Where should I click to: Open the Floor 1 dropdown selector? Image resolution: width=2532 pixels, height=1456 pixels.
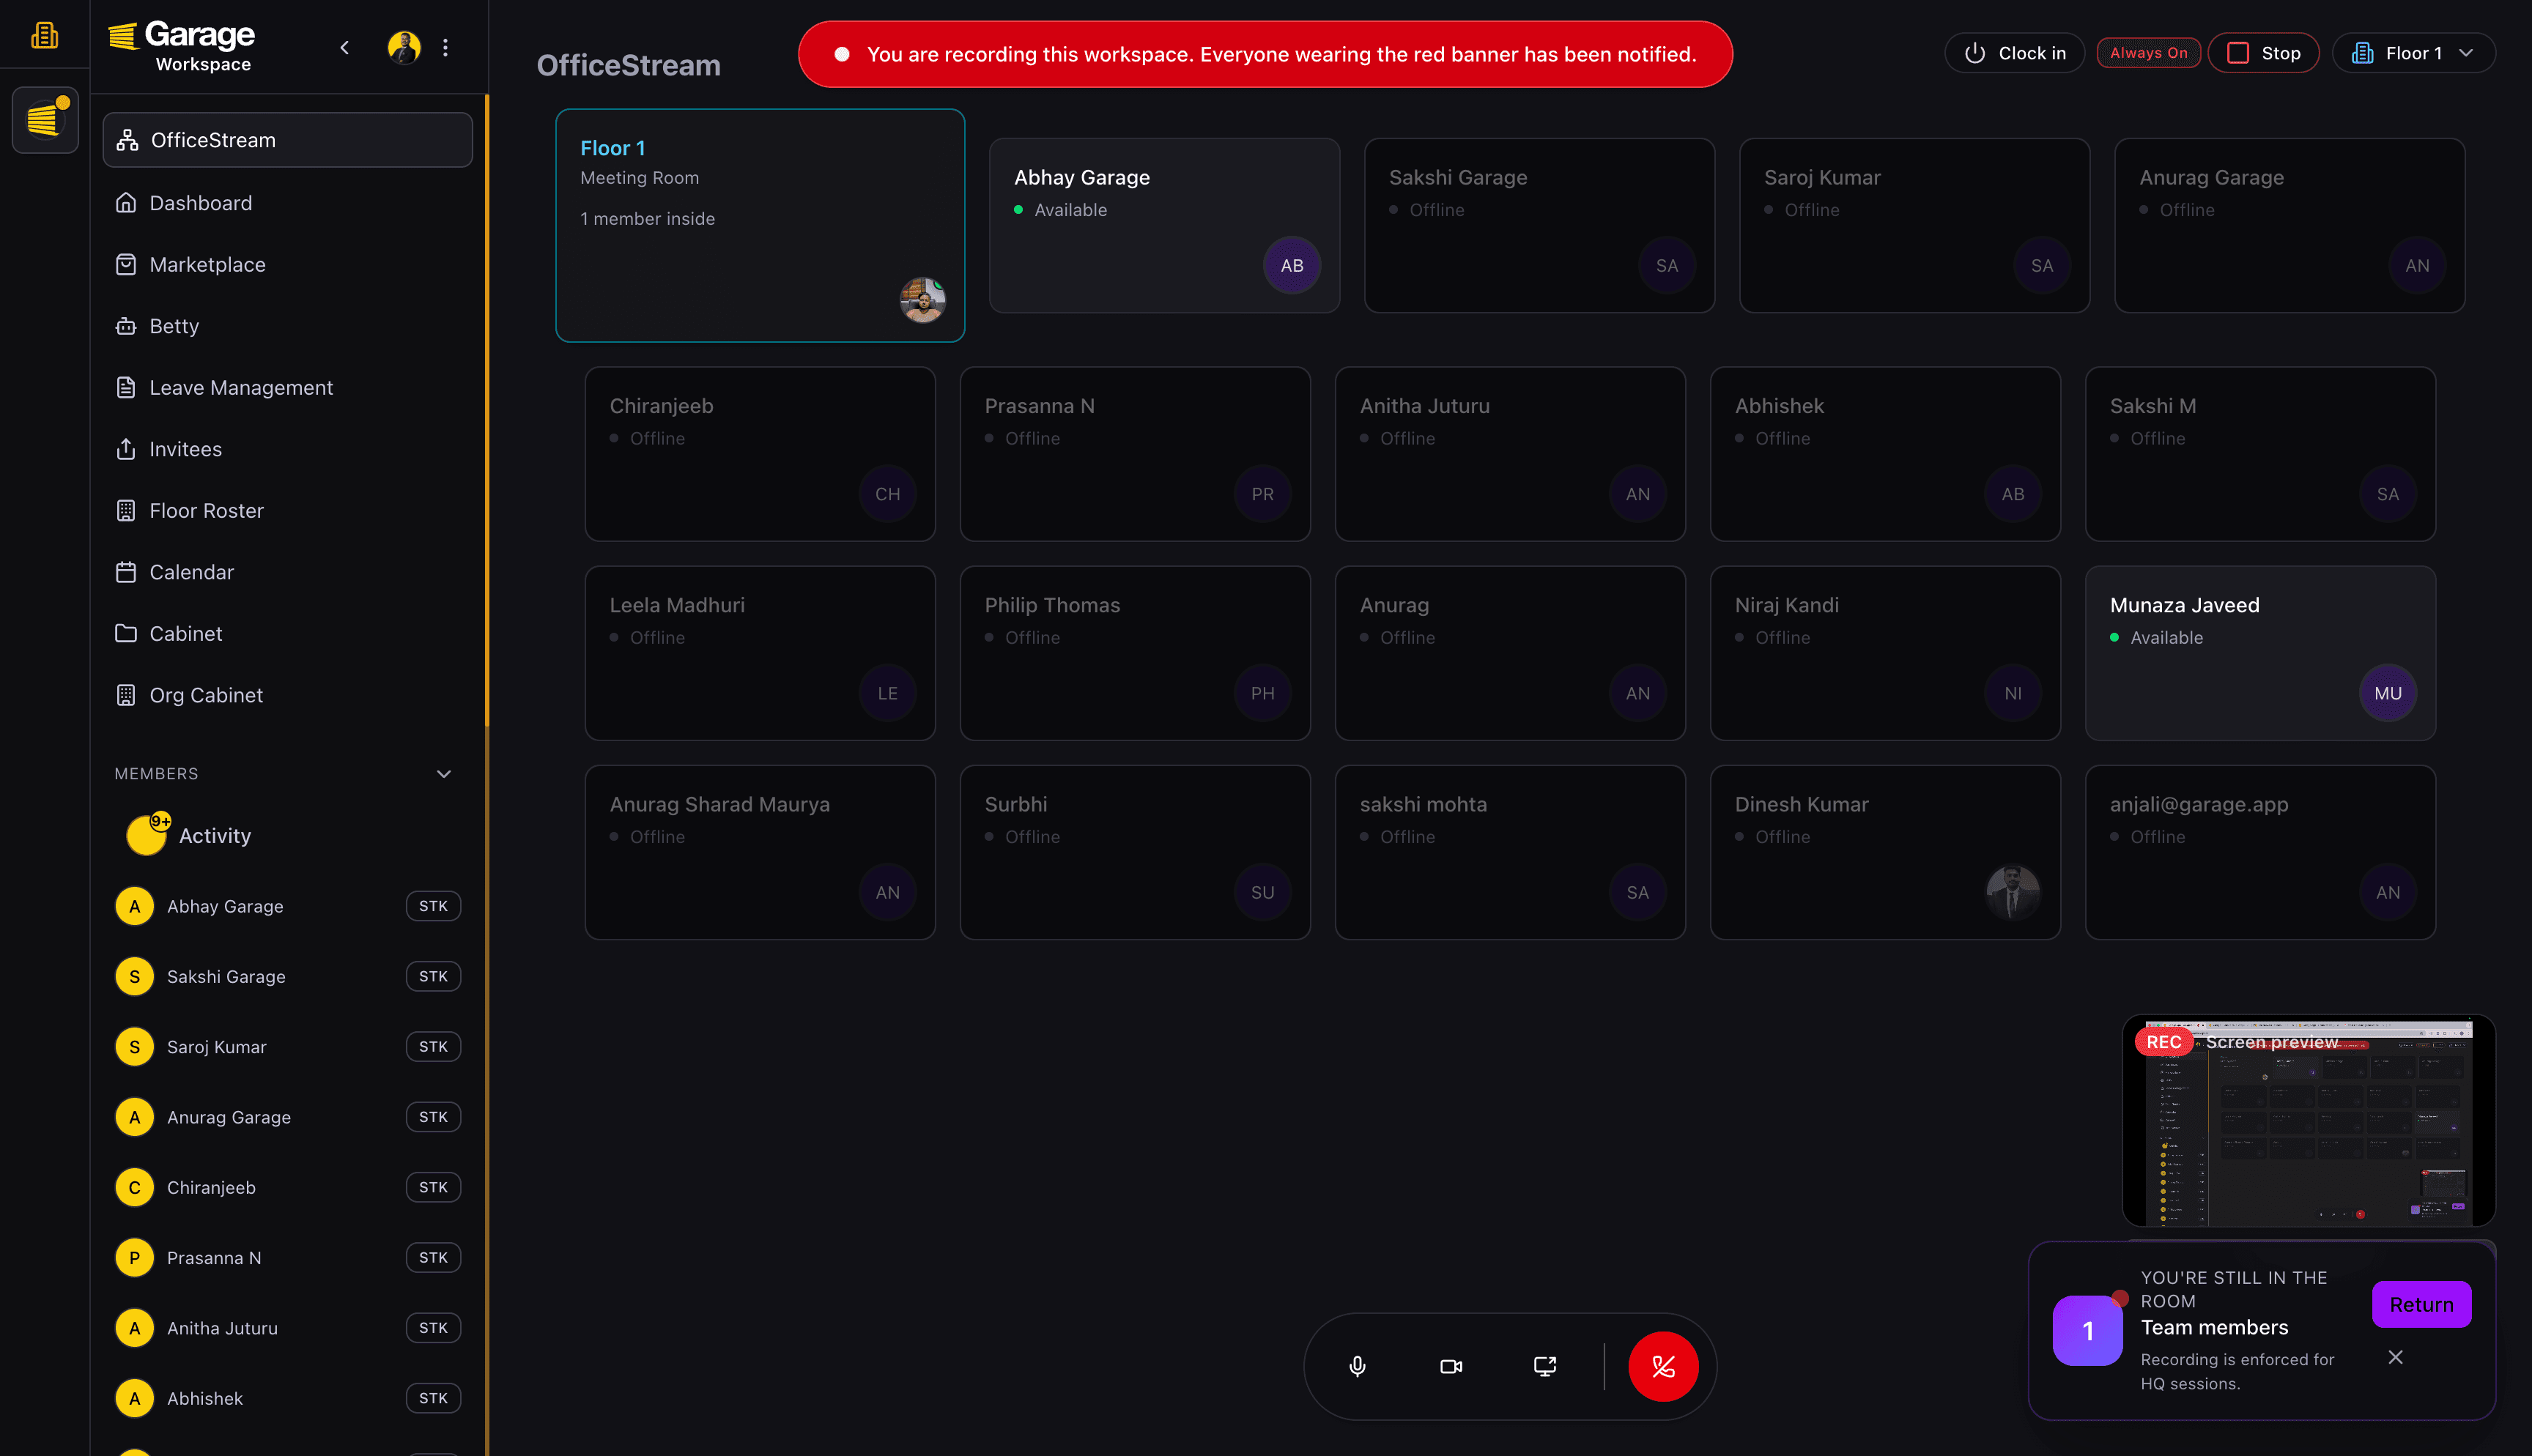2413,53
